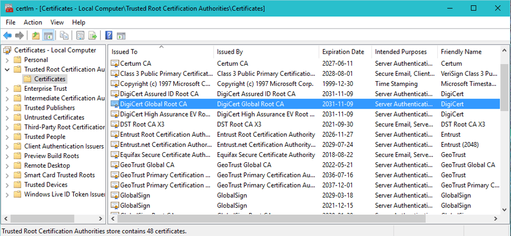Image resolution: width=511 pixels, height=236 pixels.
Task: Click the Forward arrow toolbar icon
Action: pos(20,36)
